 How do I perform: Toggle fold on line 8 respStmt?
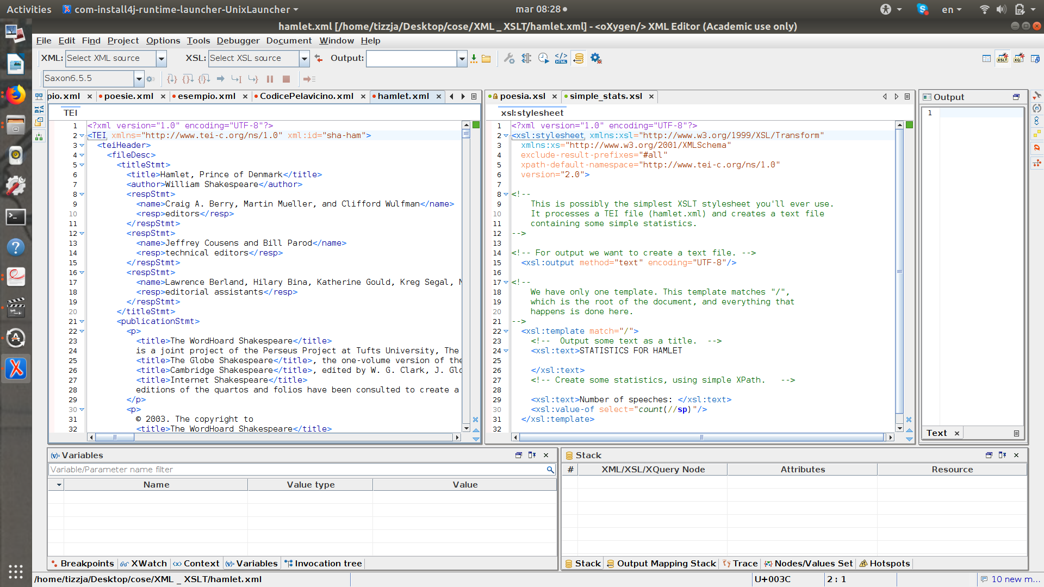(x=82, y=194)
